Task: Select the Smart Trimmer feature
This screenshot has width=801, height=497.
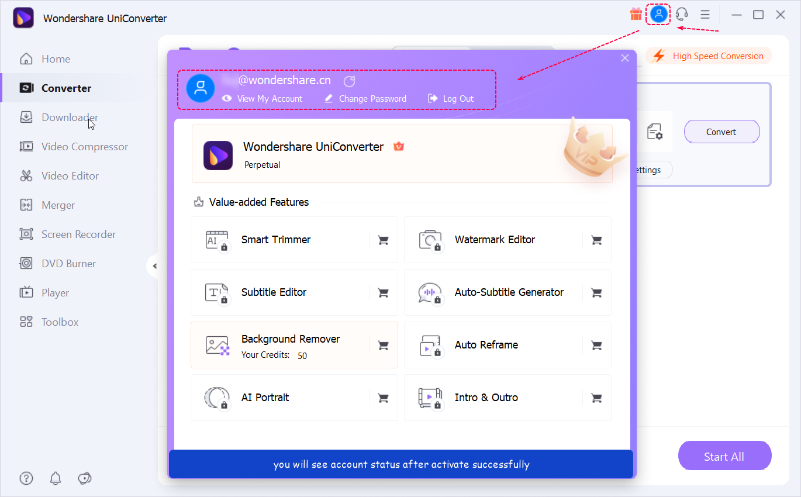Action: 294,240
